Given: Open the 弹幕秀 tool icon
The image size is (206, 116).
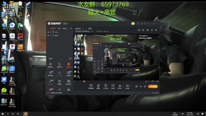Looking at the screenshot, I should point(59,82).
